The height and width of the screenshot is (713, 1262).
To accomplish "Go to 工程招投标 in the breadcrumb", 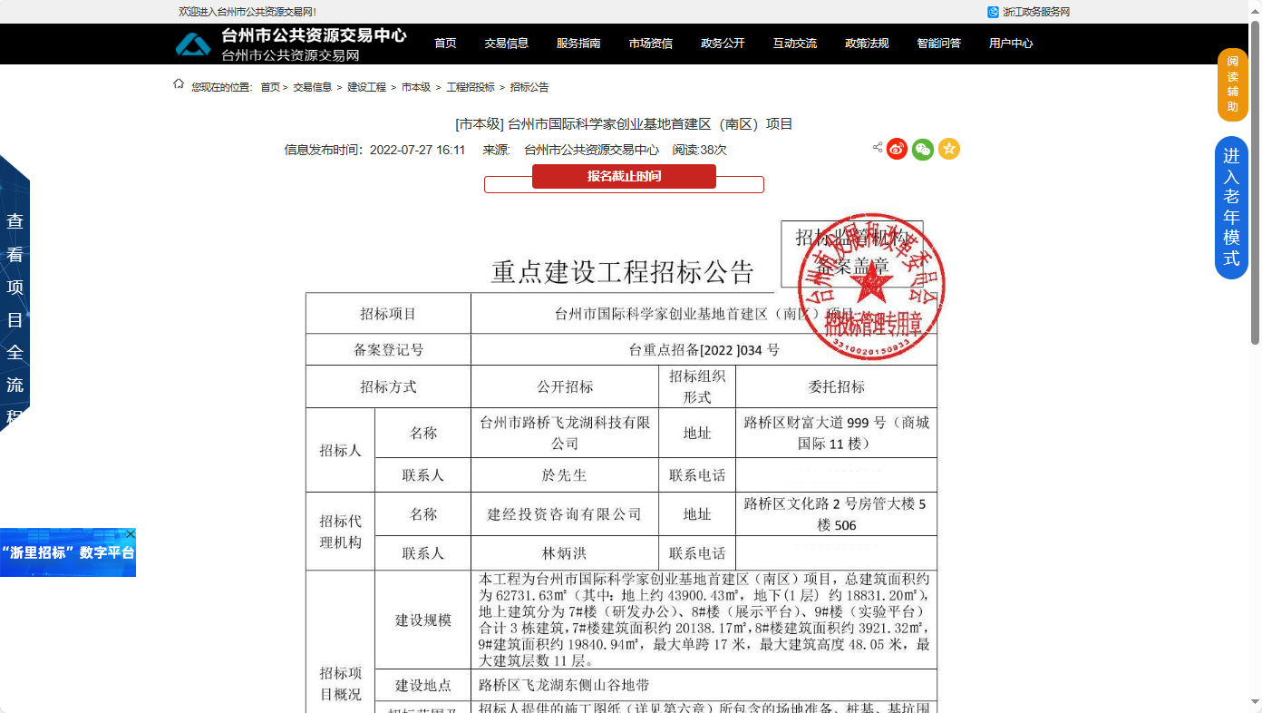I will pos(471,87).
